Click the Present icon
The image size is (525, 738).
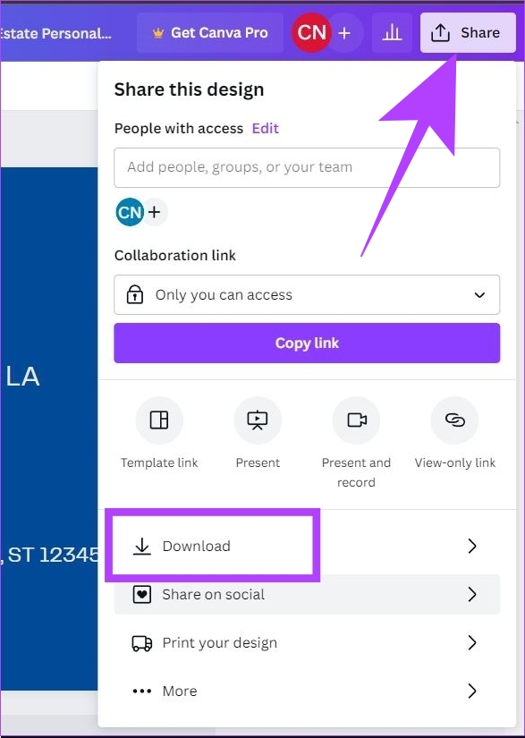pyautogui.click(x=258, y=420)
